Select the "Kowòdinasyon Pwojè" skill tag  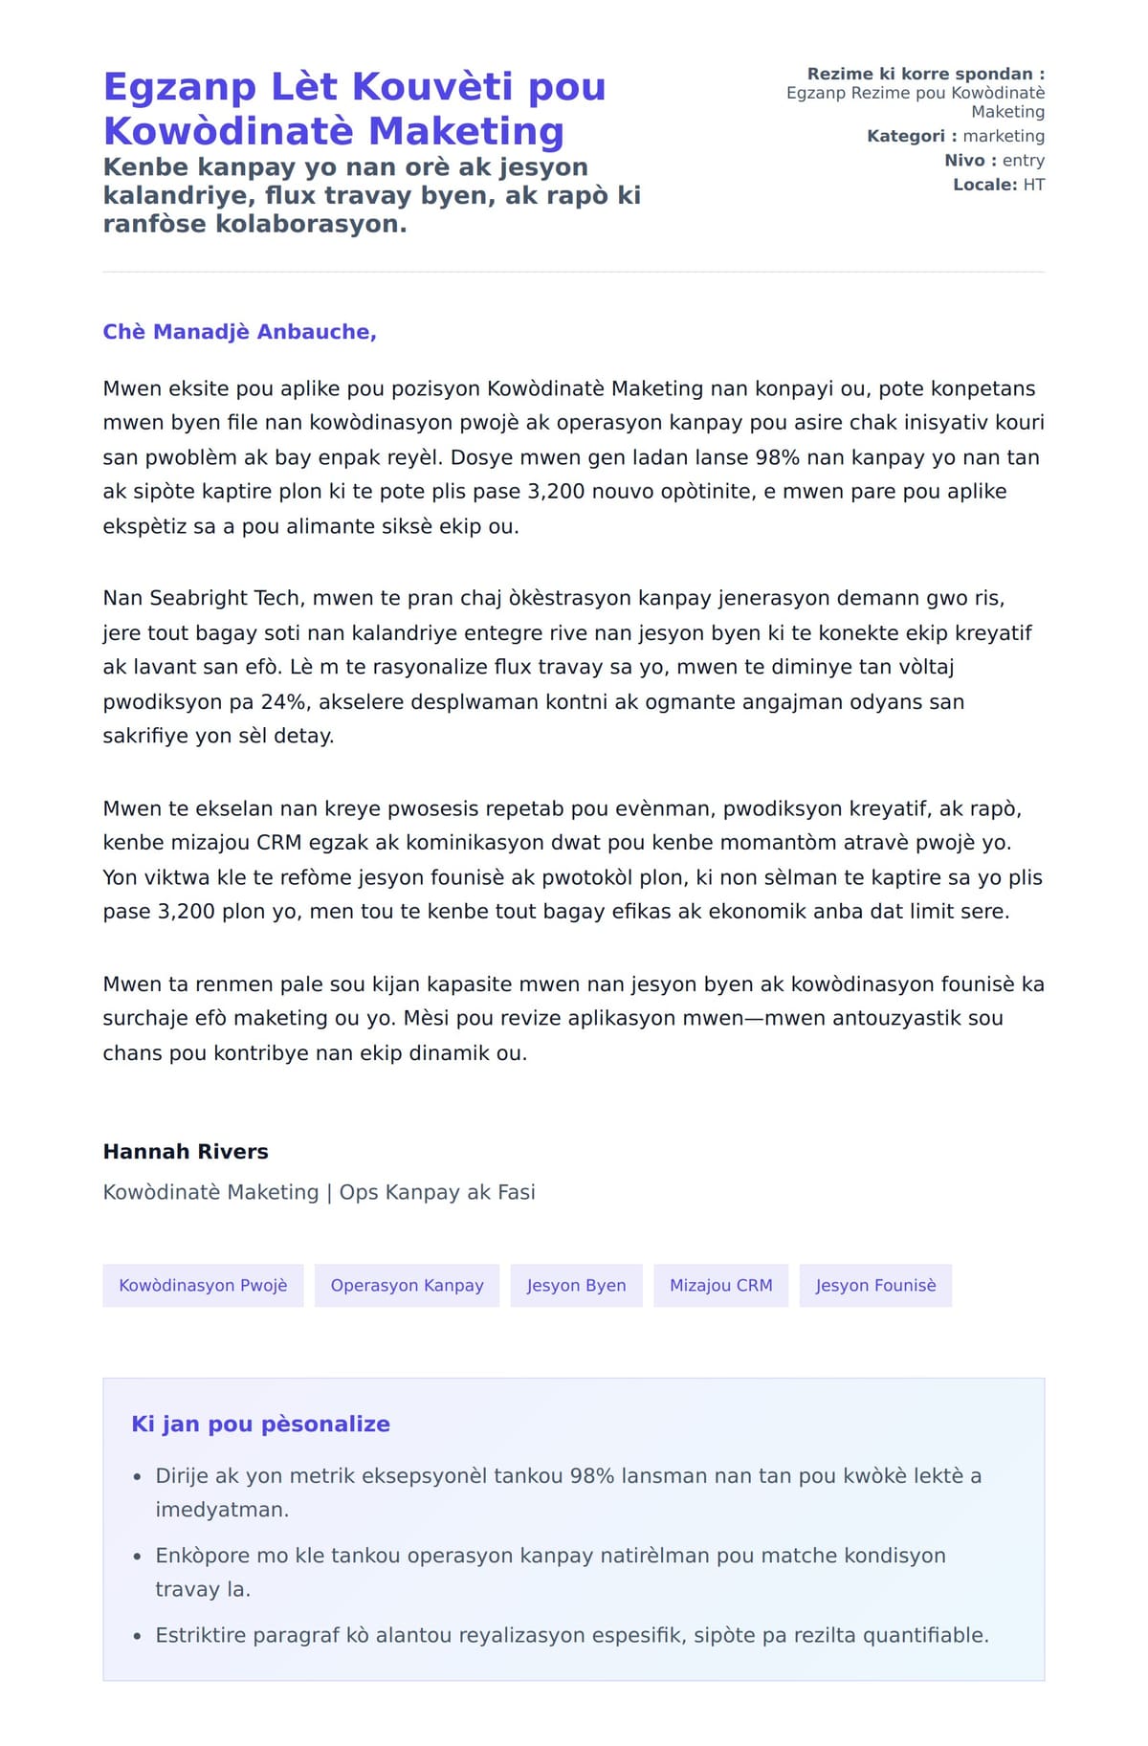click(x=203, y=1286)
